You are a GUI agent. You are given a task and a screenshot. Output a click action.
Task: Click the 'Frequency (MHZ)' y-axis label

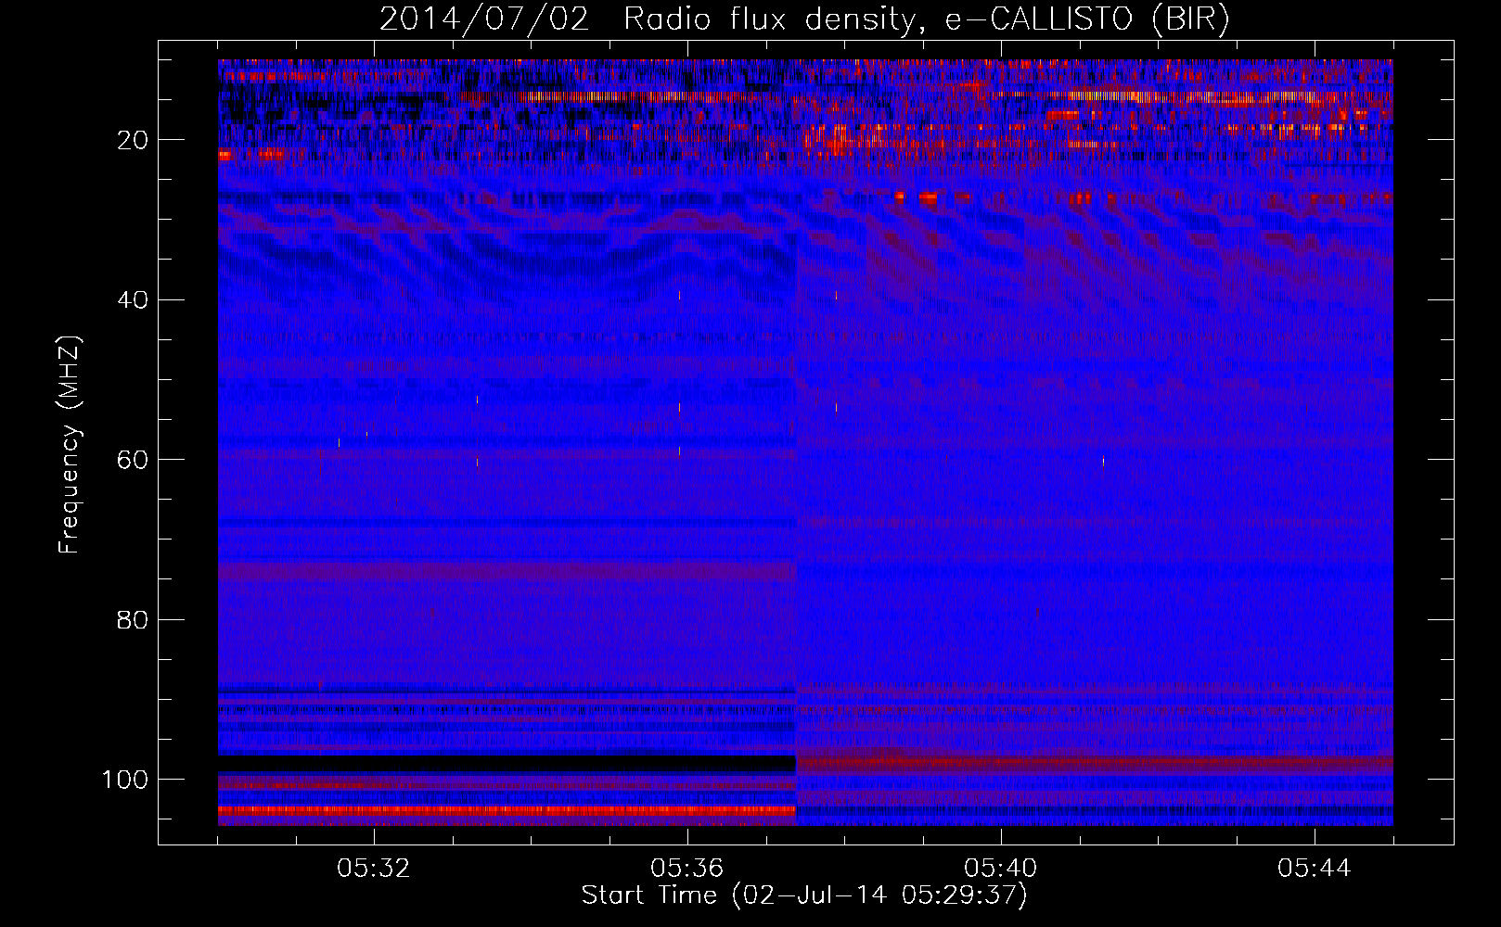point(70,445)
